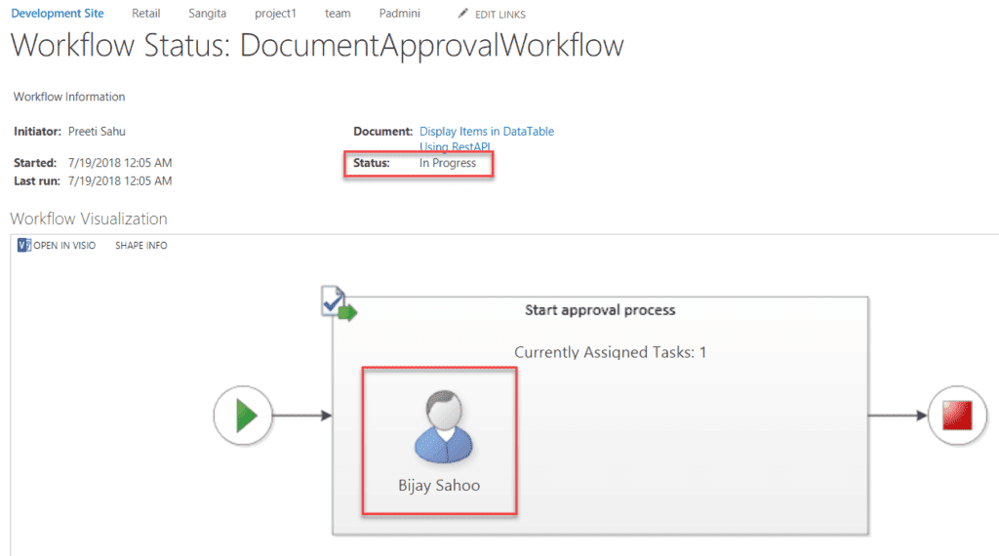
Task: Click the Bijay Sahoo name label
Action: 439,486
